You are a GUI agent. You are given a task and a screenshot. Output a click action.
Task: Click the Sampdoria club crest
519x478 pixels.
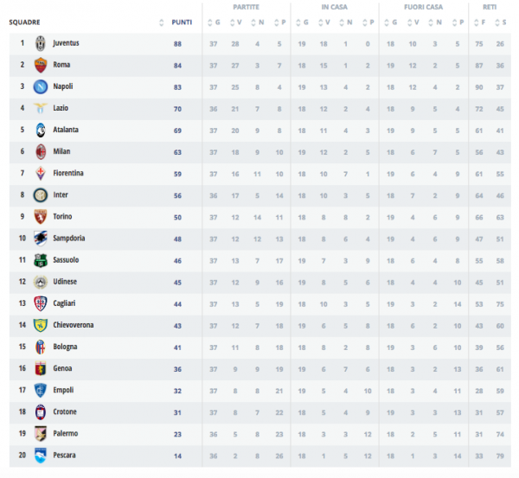(x=40, y=238)
